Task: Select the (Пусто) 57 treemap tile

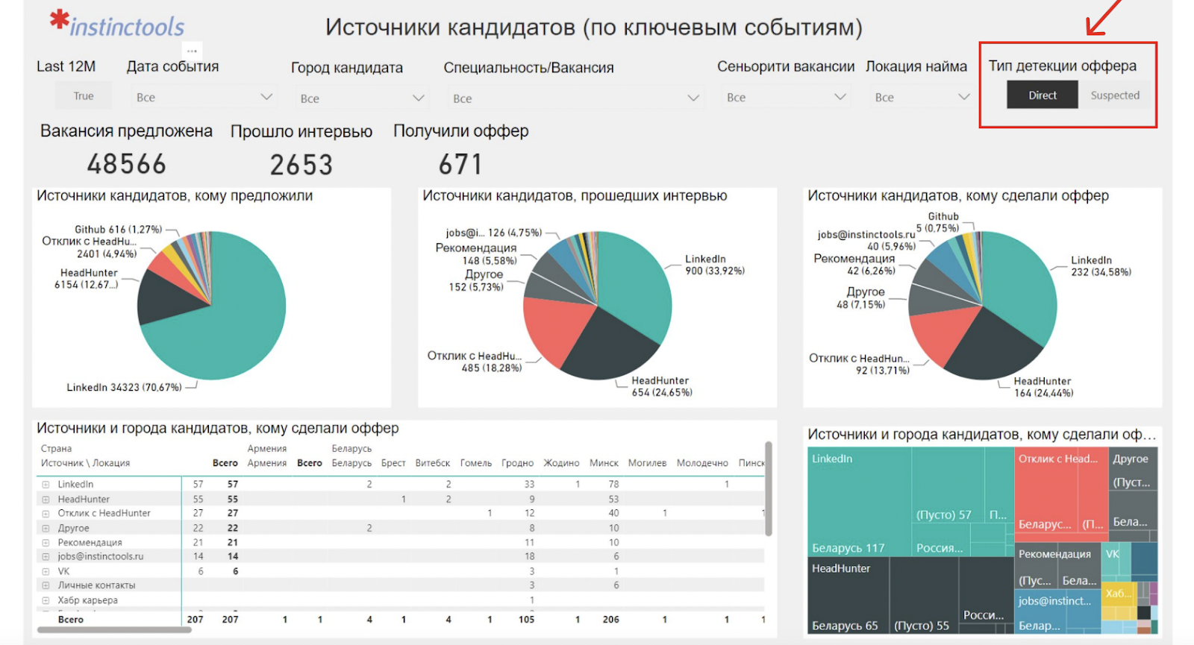Action: [x=948, y=485]
